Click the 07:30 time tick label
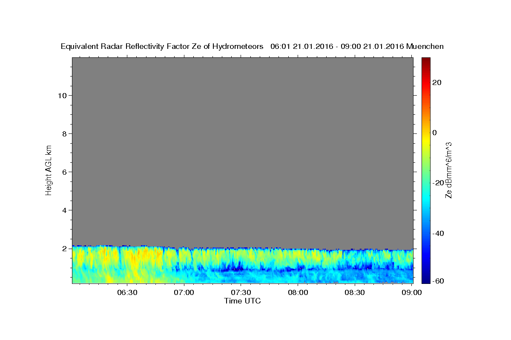This screenshot has width=511, height=340. coord(241,292)
